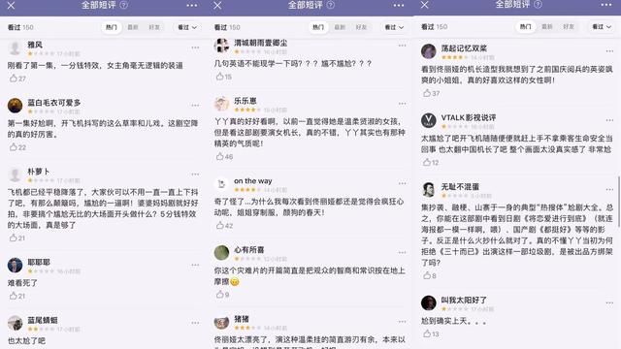Open the header three-dot menu in left panel
The width and height of the screenshot is (621, 349).
tap(192, 5)
